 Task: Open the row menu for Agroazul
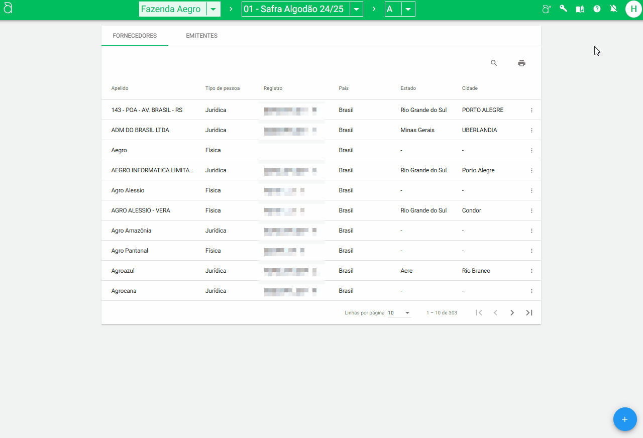(x=531, y=271)
